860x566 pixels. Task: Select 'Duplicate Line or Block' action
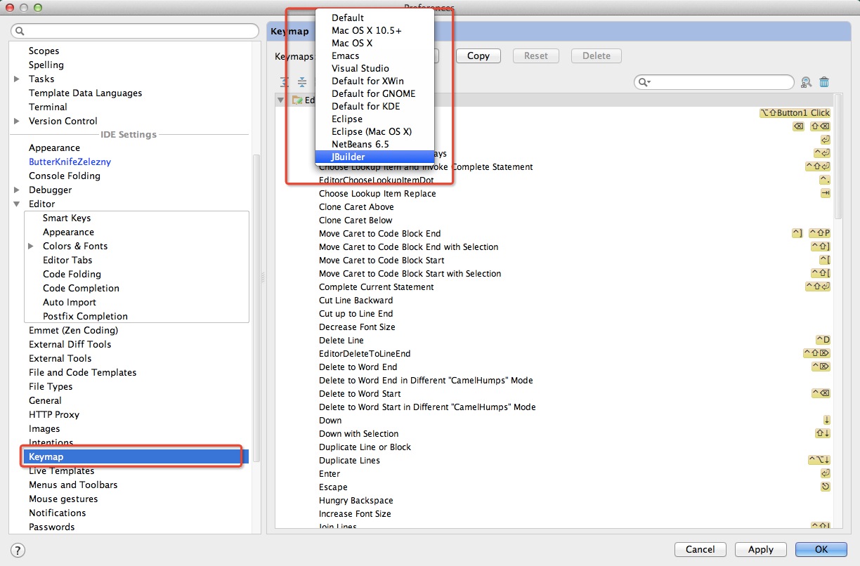point(365,447)
